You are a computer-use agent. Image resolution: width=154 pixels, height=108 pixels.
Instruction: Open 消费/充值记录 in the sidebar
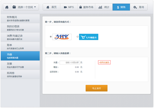point(20,37)
